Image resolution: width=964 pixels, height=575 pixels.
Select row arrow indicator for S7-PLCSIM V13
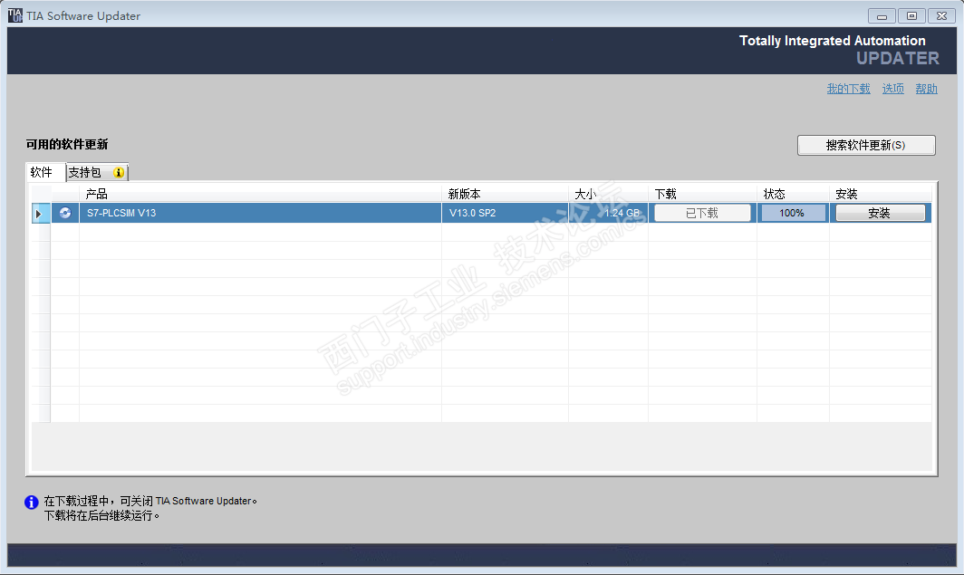click(x=41, y=213)
